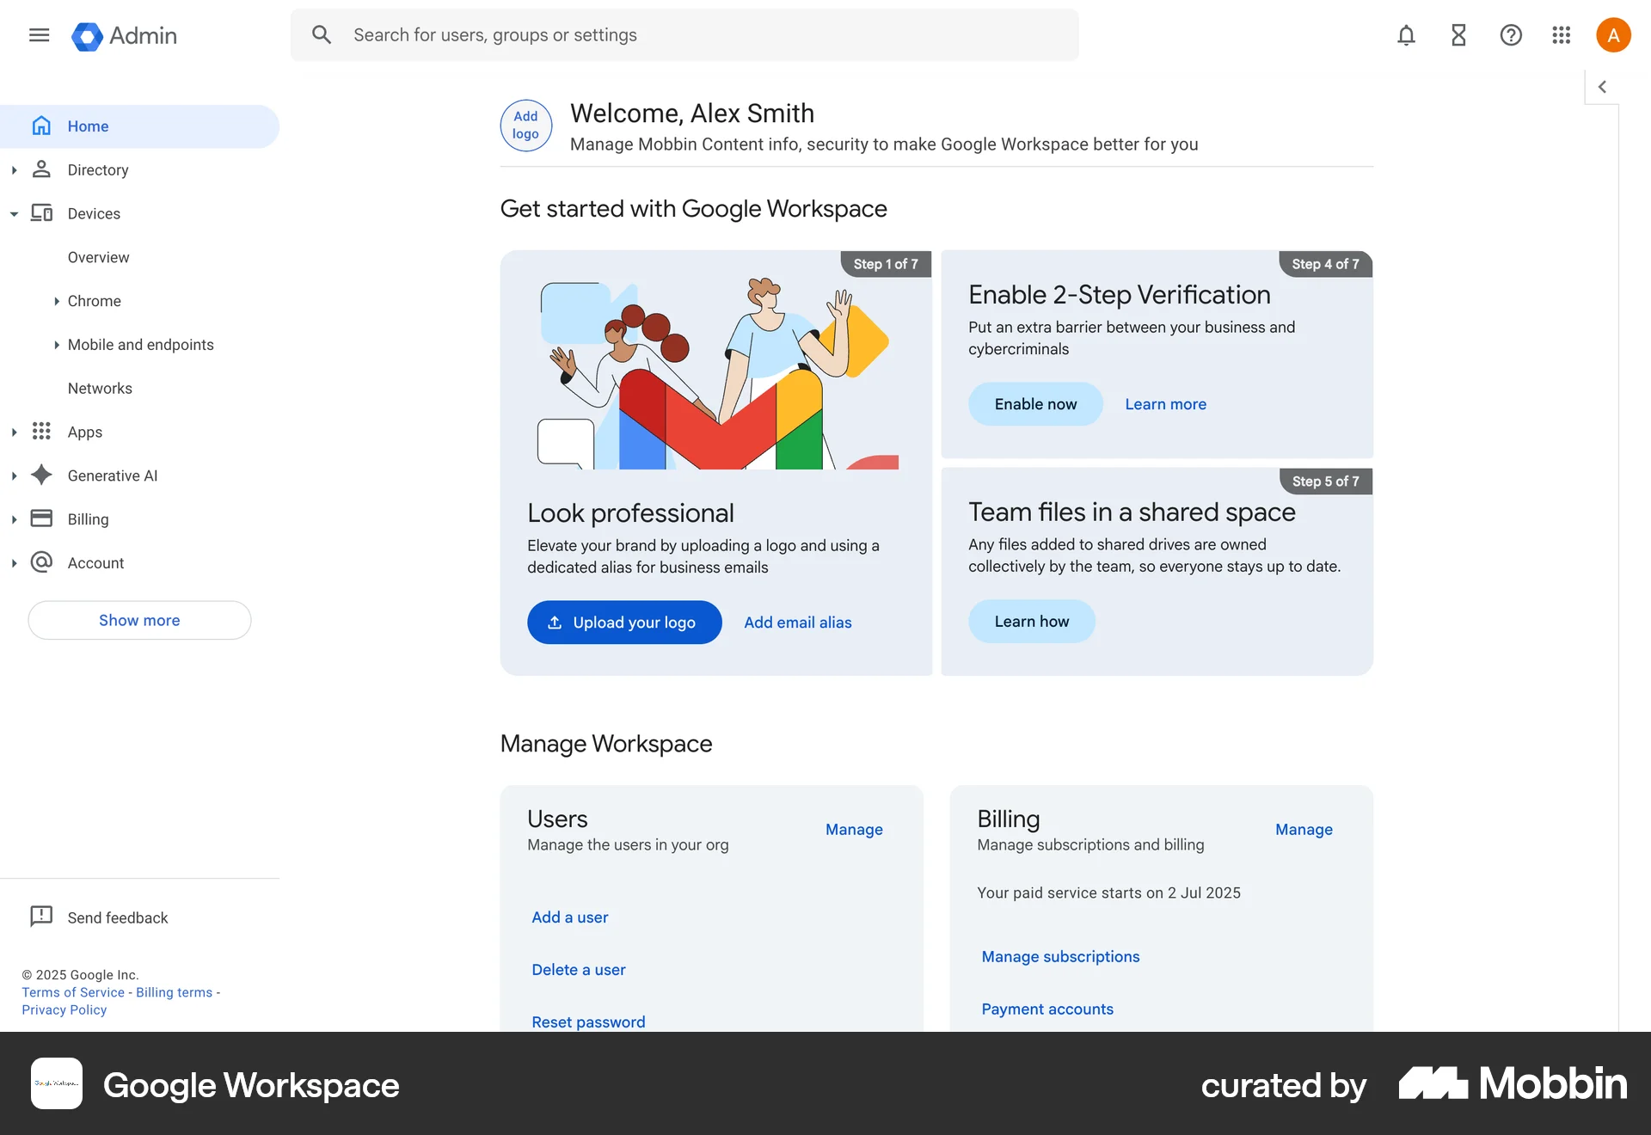
Task: Expand the Apps section
Action: click(x=14, y=432)
